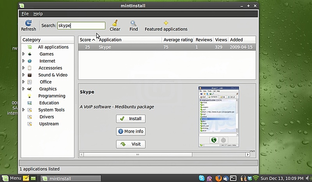Click the Upstream category icon
This screenshot has height=182, width=312.
30,124
